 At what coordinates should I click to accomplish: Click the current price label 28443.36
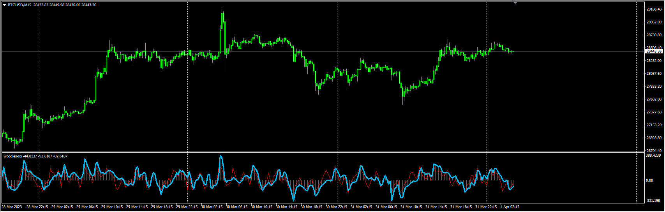coord(654,51)
